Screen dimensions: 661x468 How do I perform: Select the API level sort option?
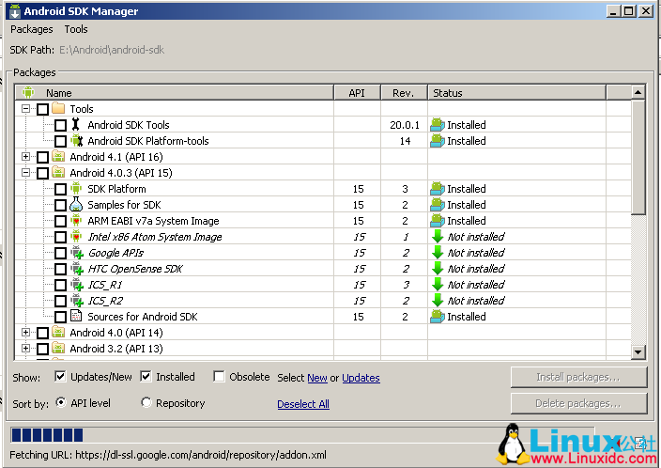pyautogui.click(x=61, y=402)
